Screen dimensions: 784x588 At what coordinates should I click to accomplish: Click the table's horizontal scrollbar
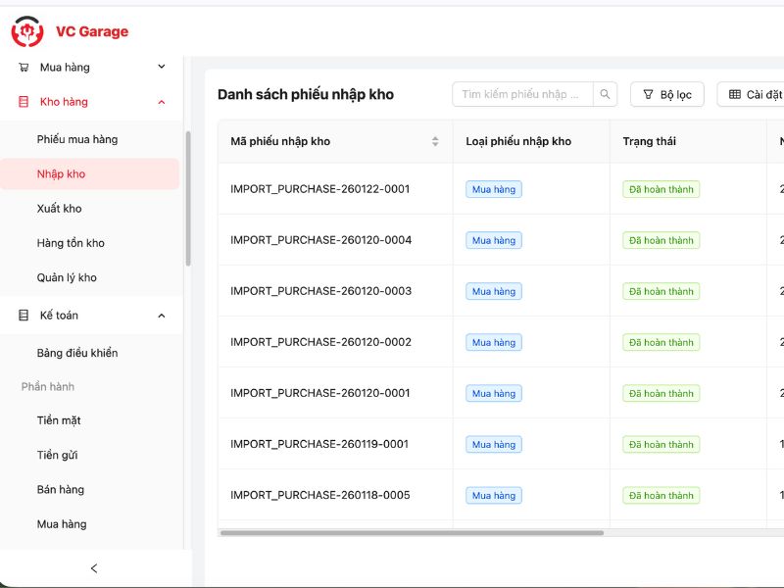pyautogui.click(x=412, y=533)
